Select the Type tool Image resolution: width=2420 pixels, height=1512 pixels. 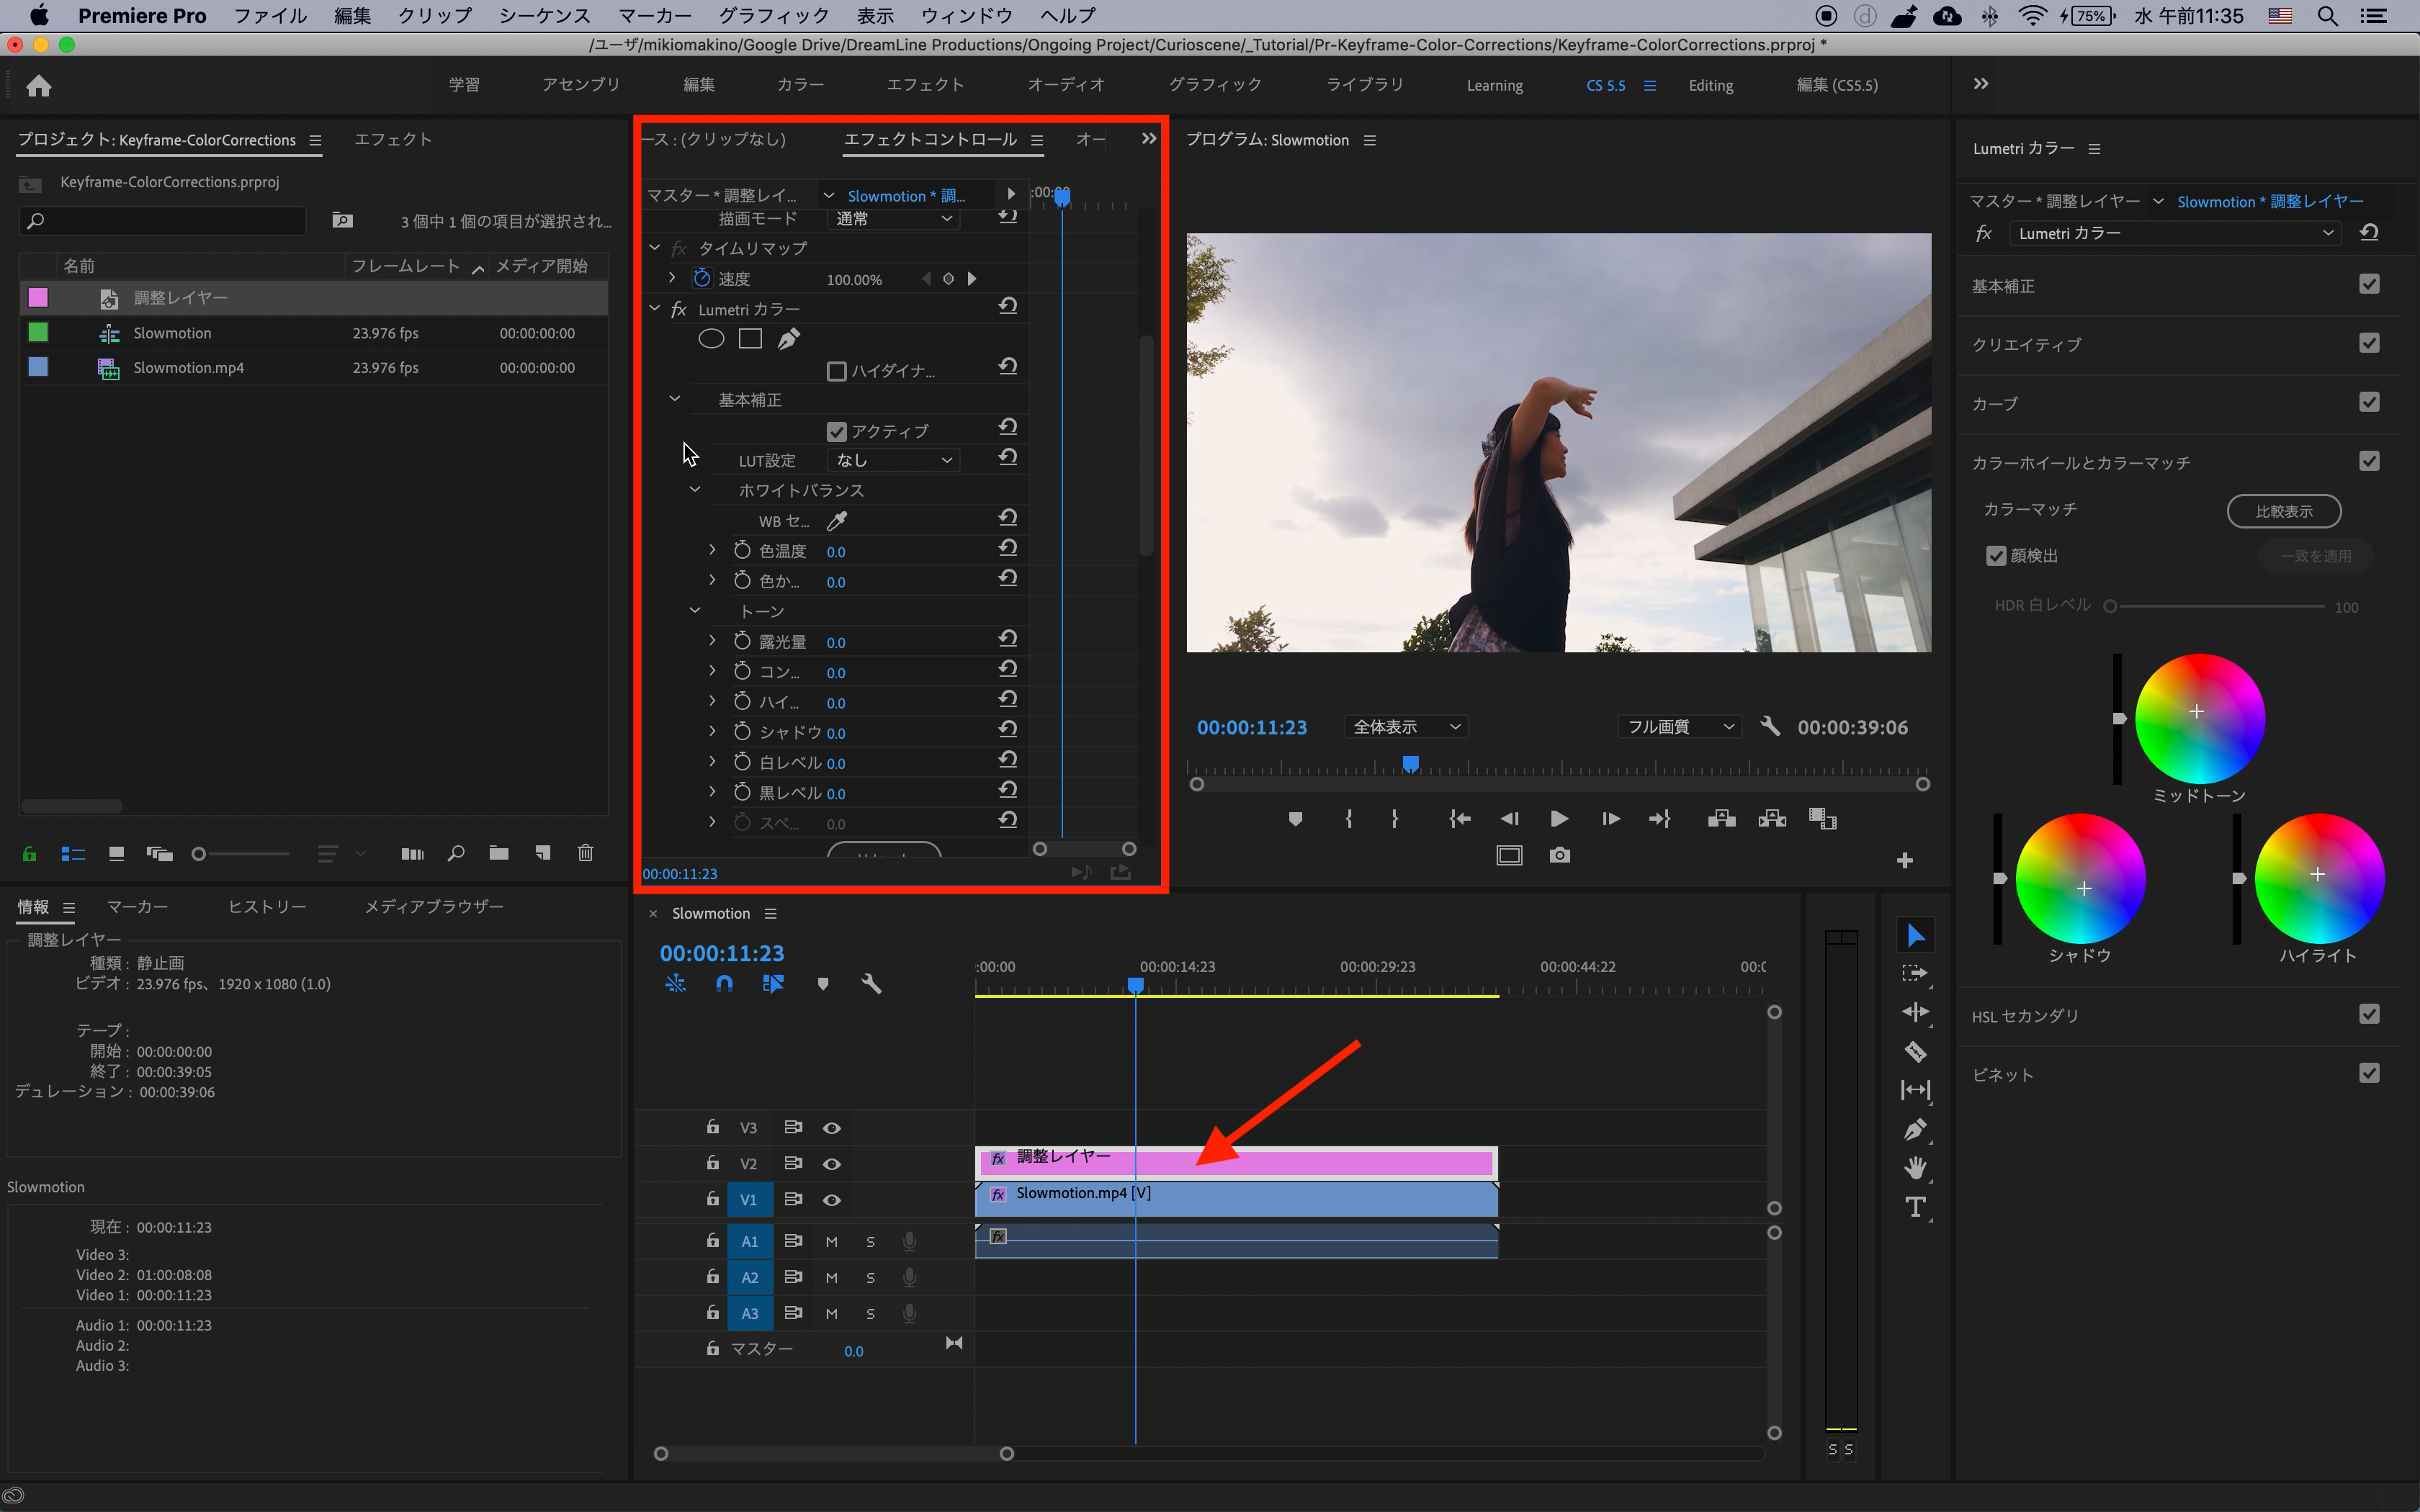point(1915,1207)
